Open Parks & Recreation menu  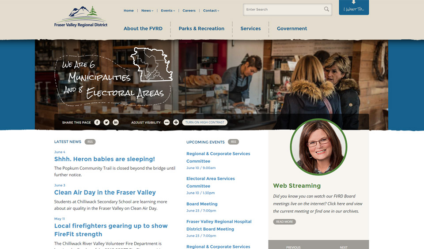point(201,29)
